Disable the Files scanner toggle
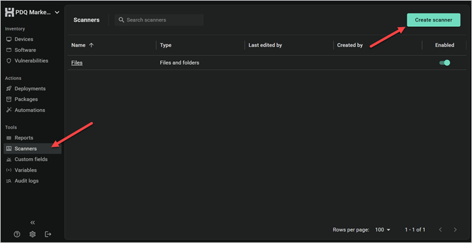The image size is (472, 243). click(x=444, y=63)
